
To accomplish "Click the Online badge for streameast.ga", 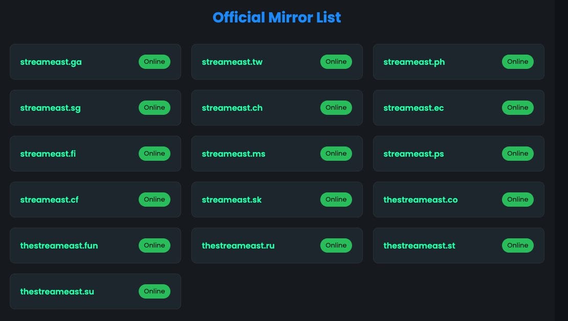I will click(x=155, y=62).
